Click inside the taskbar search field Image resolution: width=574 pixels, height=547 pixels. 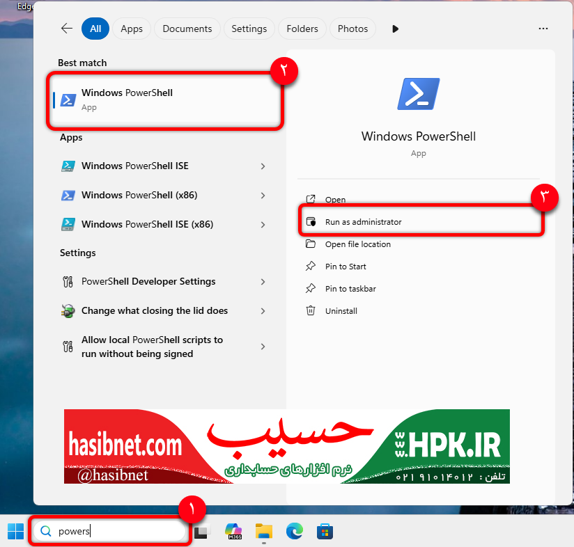(111, 531)
